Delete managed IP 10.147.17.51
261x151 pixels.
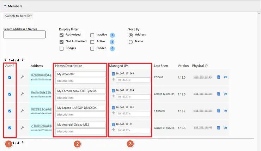(x=113, y=124)
